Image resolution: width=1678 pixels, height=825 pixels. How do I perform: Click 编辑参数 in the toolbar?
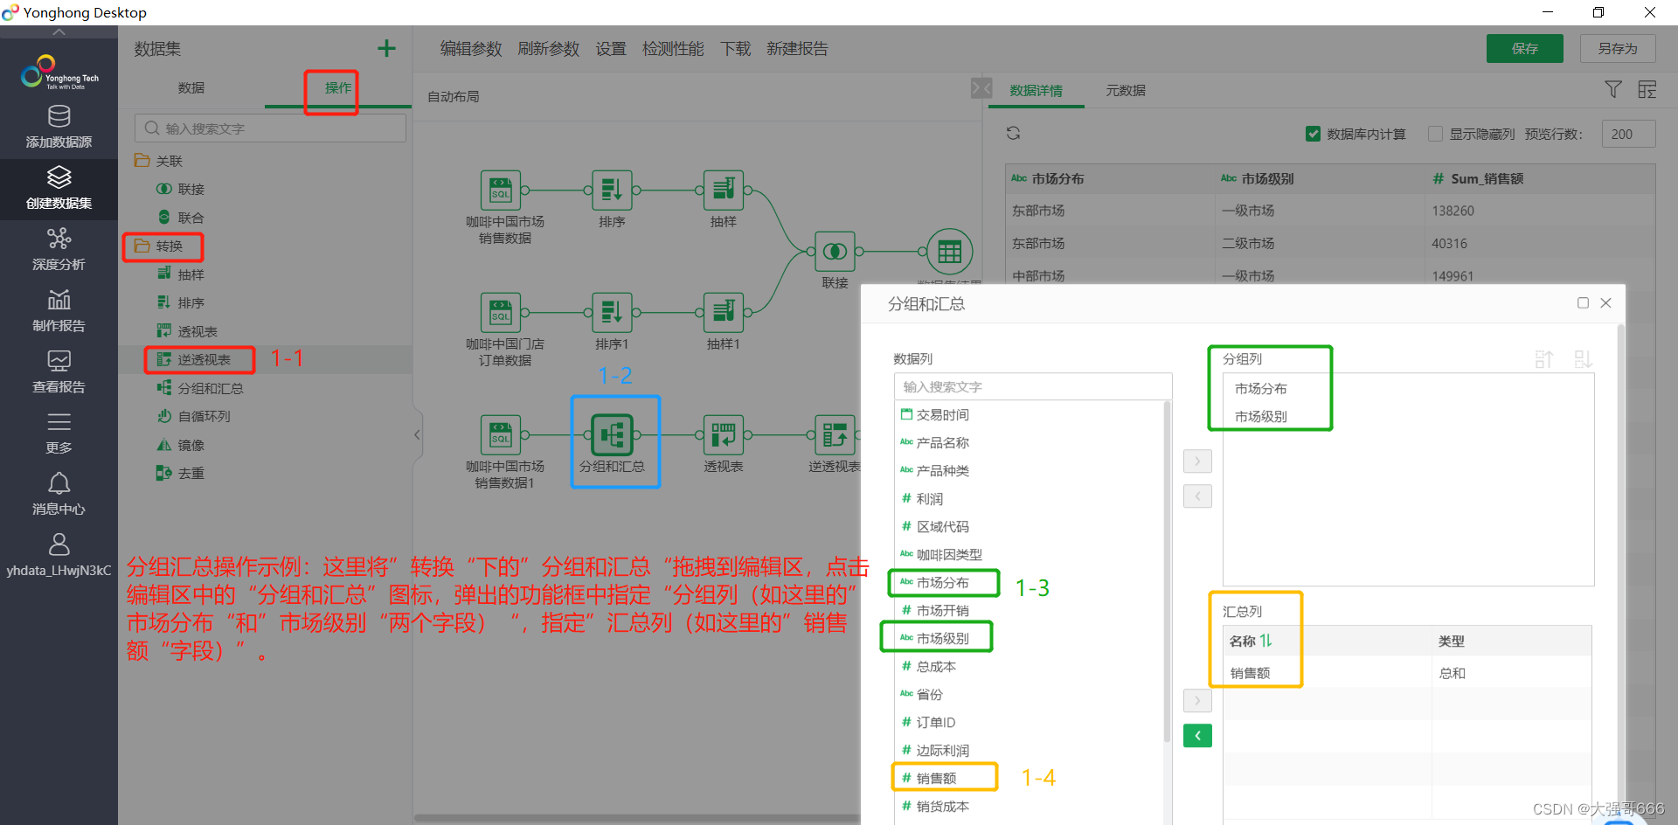(x=471, y=49)
